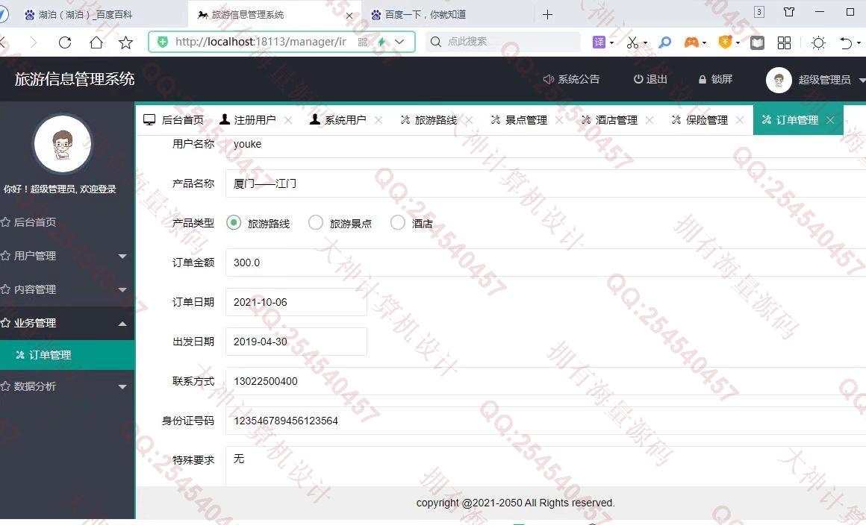Click the search box magnifier icon
866x525 pixels.
click(436, 42)
